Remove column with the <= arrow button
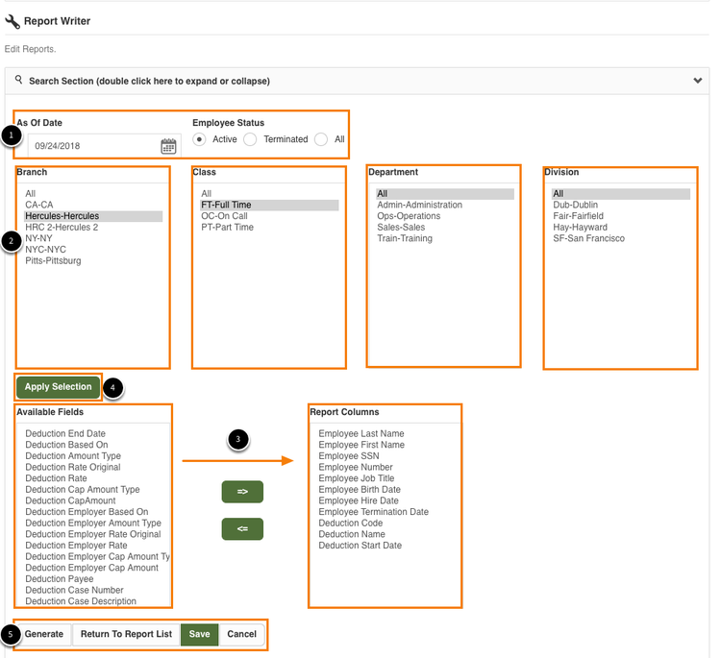The width and height of the screenshot is (721, 658). (242, 529)
